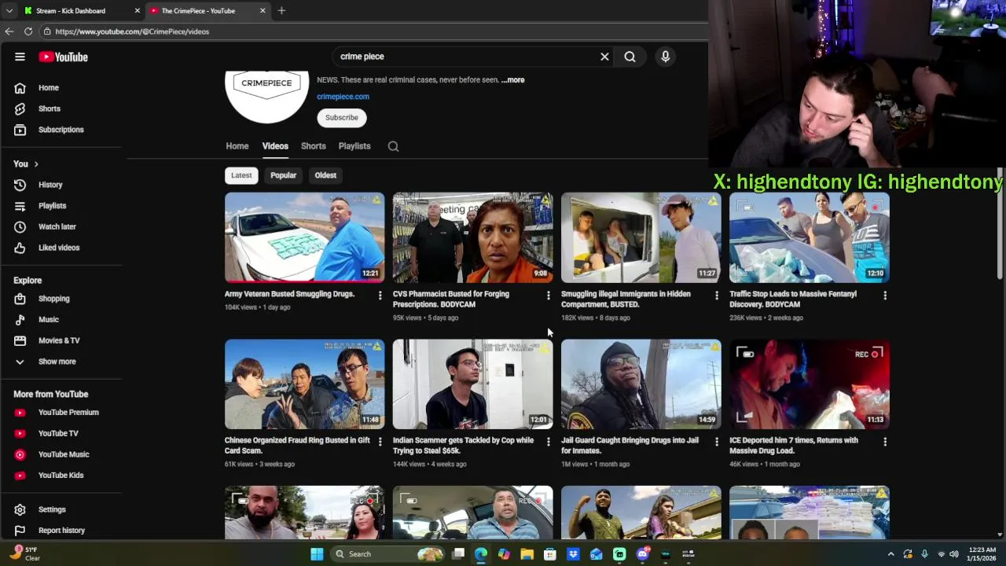1006x566 pixels.
Task: Open Report history in sidebar
Action: [63, 531]
